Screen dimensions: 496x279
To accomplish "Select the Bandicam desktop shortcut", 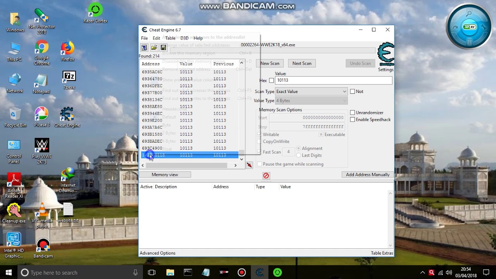I will (x=43, y=248).
